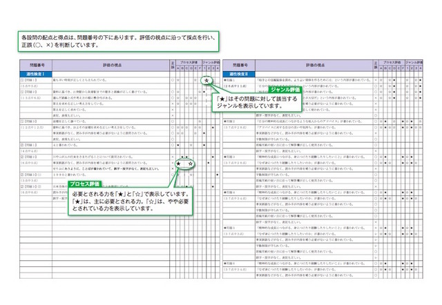
Task: Click 問題番号 header in left table
Action: tap(36, 65)
